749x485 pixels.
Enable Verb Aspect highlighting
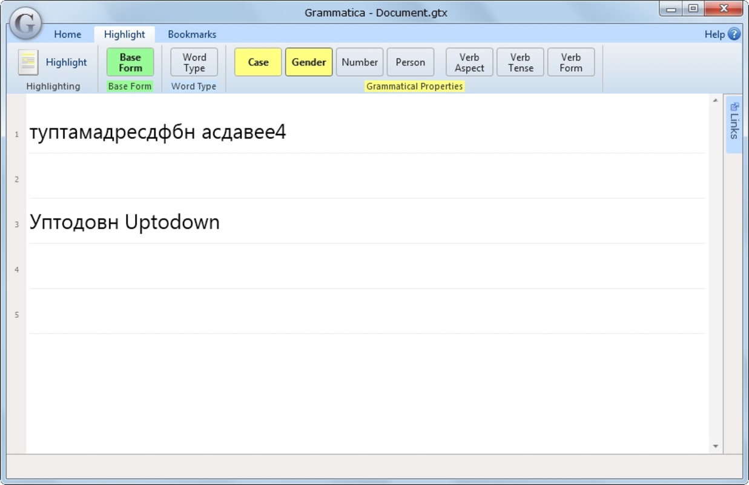click(x=469, y=62)
